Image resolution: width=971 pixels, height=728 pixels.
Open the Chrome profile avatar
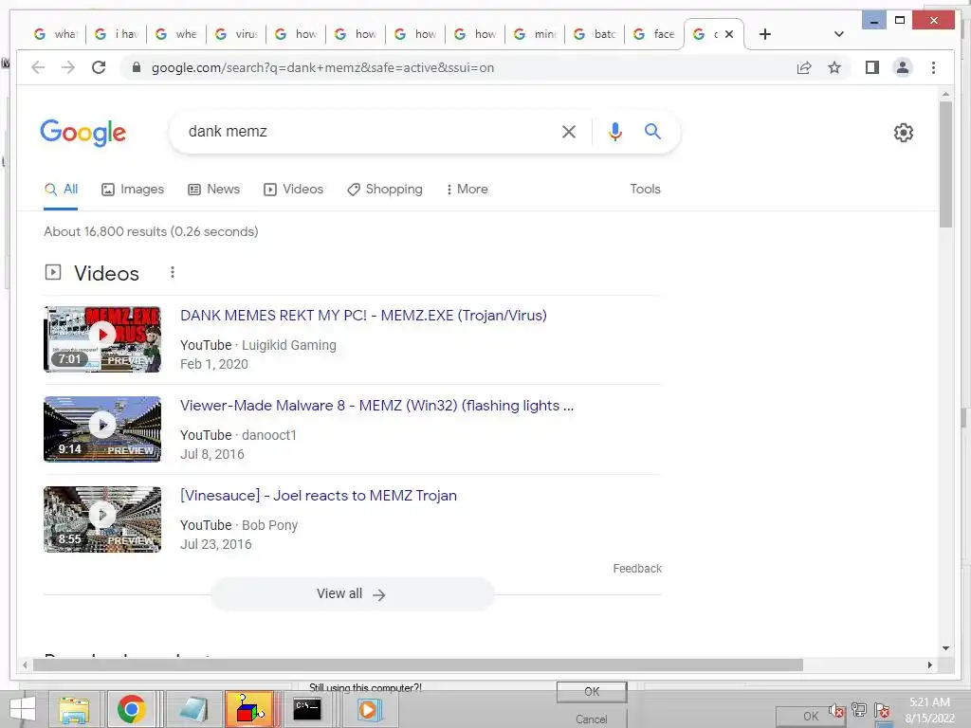click(x=903, y=67)
